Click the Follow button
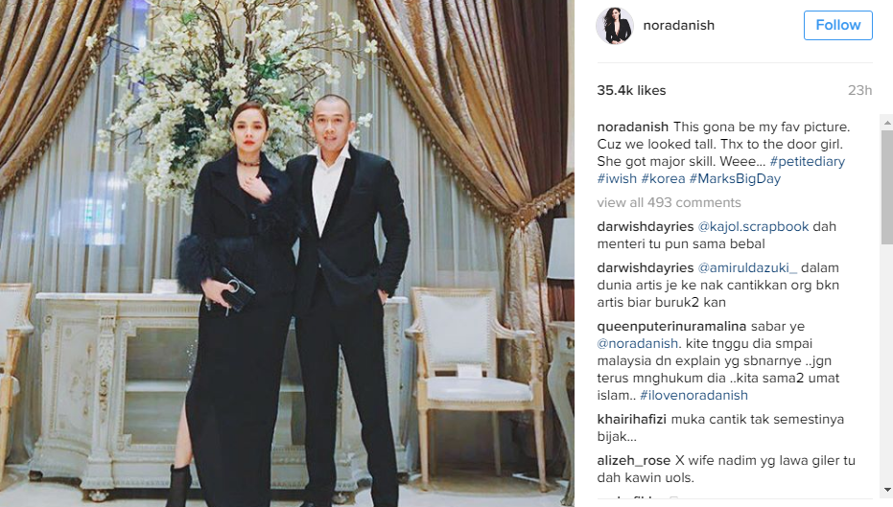 tap(837, 25)
